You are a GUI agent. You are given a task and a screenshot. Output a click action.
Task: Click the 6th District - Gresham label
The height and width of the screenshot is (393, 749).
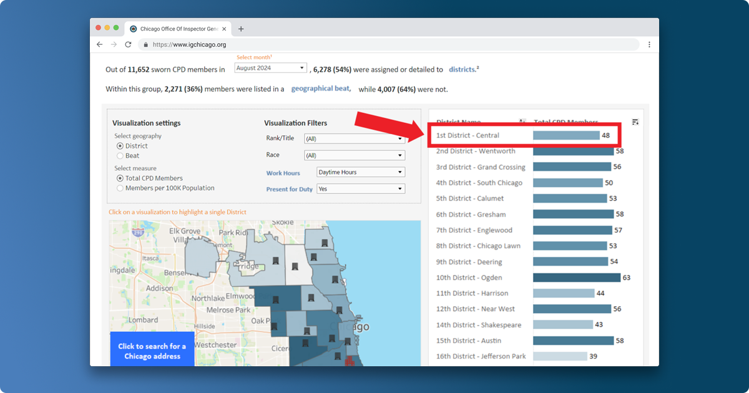pyautogui.click(x=471, y=215)
